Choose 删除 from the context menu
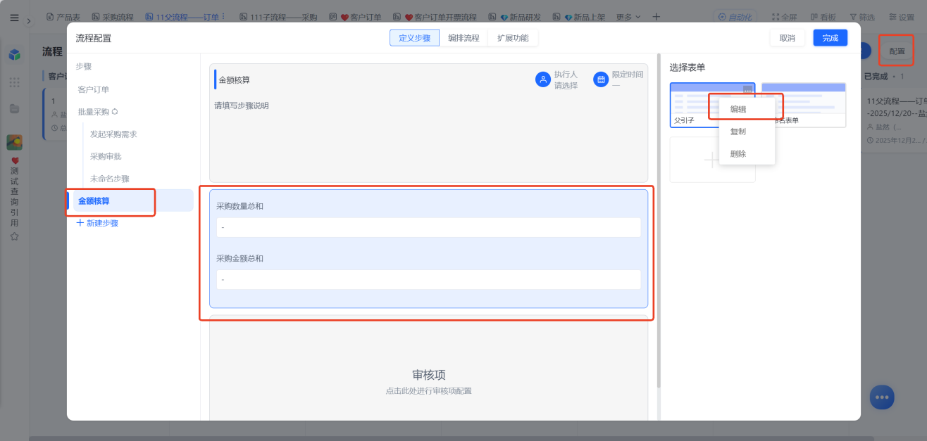This screenshot has height=441, width=927. 747,153
